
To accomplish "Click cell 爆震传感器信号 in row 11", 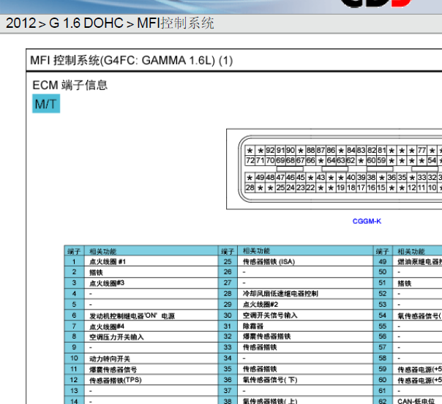I will 151,370.
